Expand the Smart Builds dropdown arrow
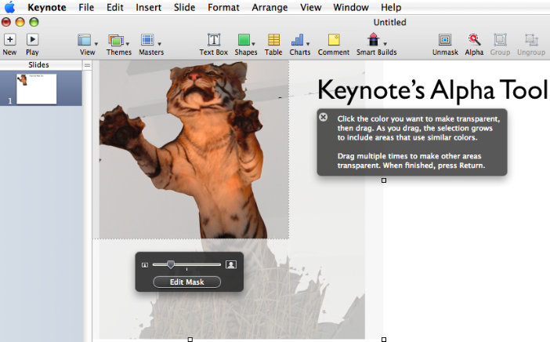 385,44
